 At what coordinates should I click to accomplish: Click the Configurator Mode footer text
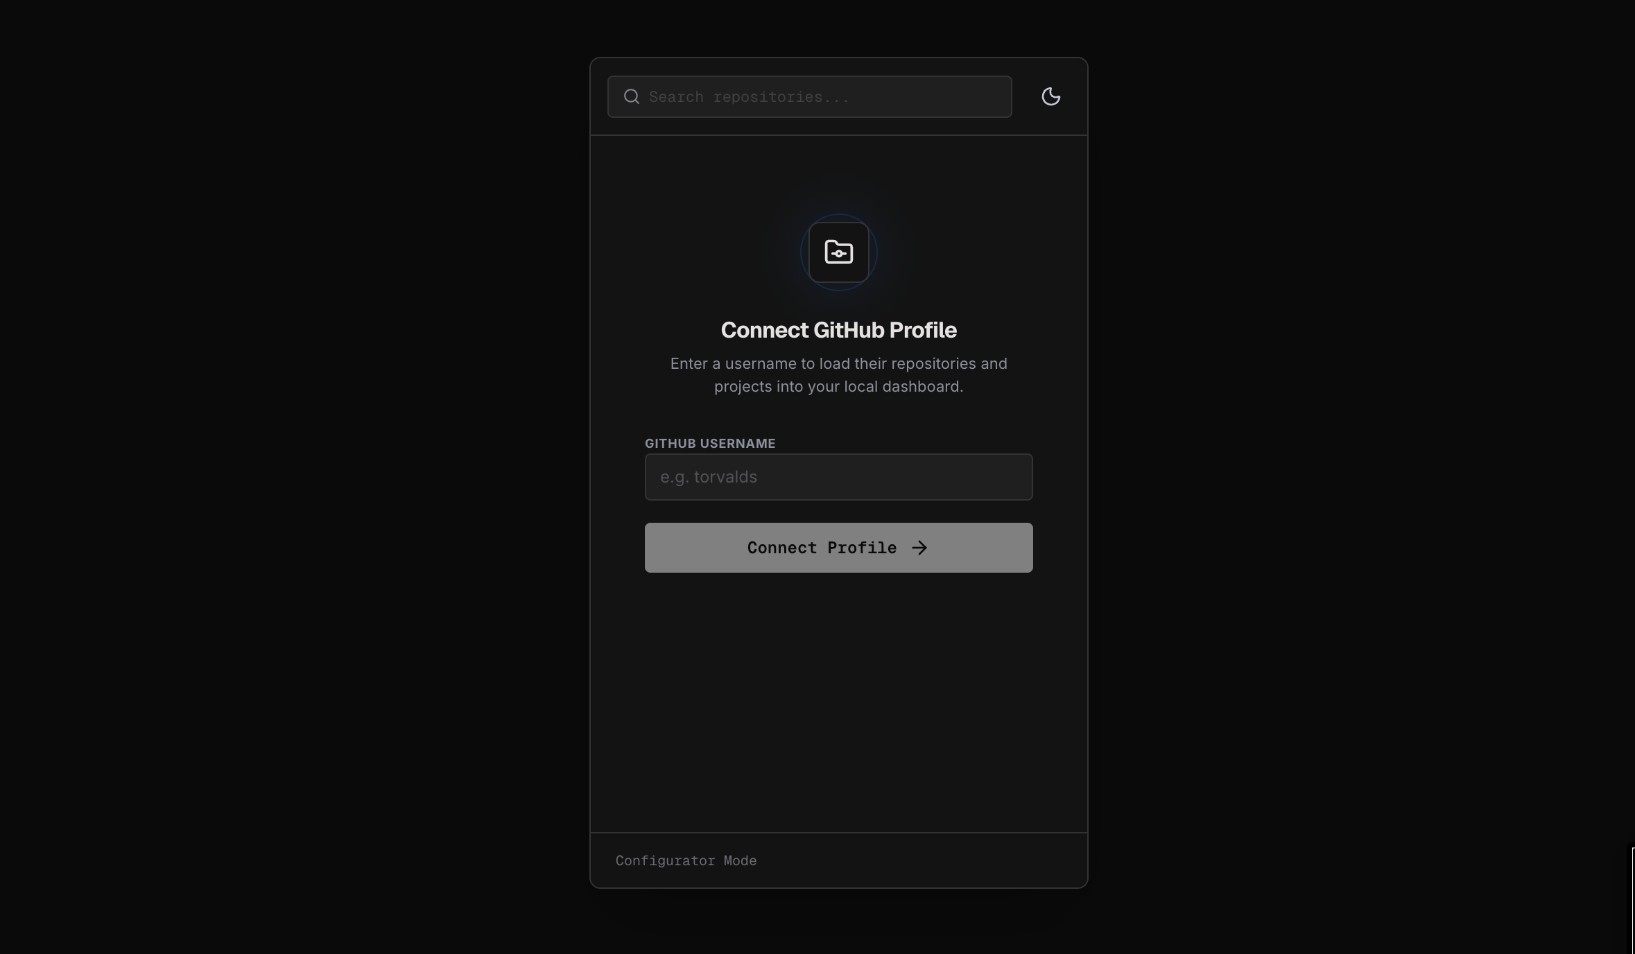pyautogui.click(x=686, y=860)
